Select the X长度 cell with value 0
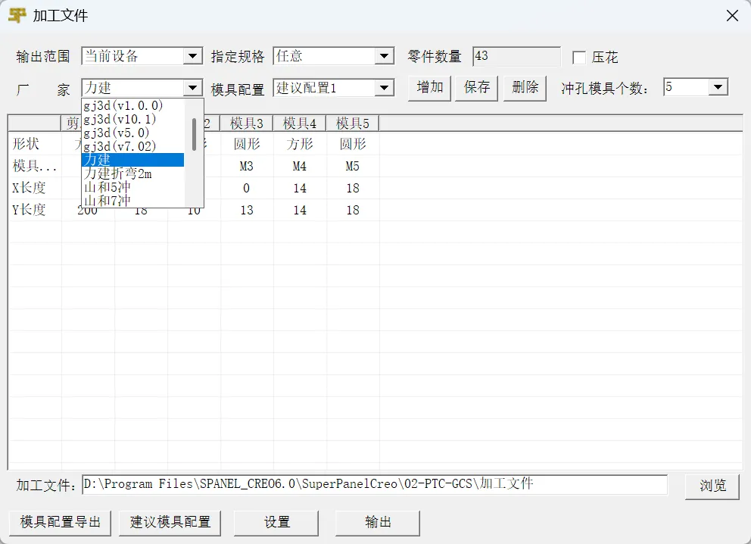Image resolution: width=751 pixels, height=544 pixels. [x=247, y=188]
